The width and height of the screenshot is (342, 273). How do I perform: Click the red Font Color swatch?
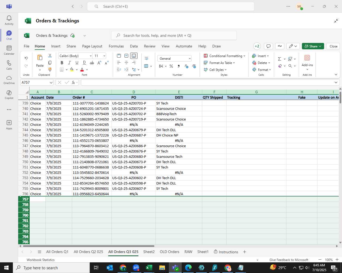(x=82, y=70)
